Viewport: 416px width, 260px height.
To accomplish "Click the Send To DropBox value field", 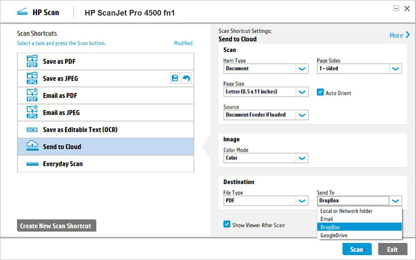I will pos(353,201).
